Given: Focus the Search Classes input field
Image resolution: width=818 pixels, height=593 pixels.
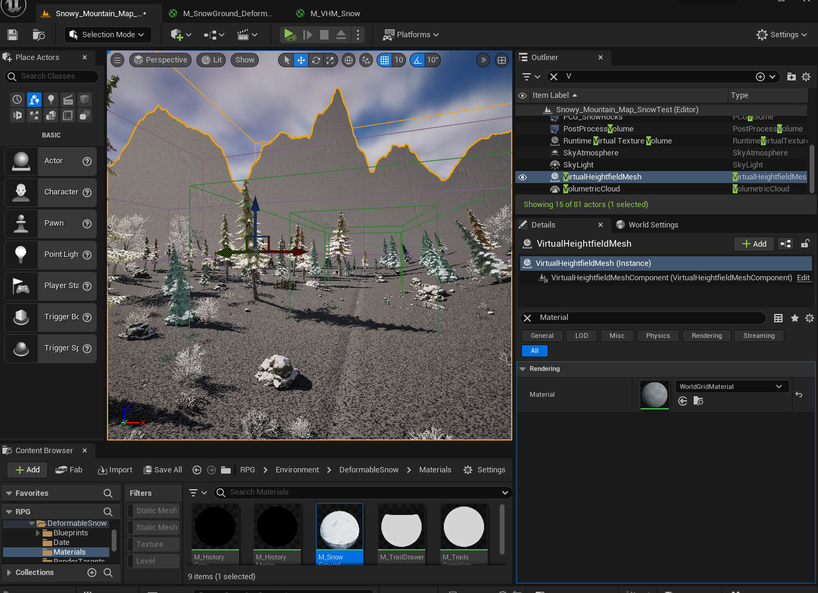Looking at the screenshot, I should coord(52,76).
